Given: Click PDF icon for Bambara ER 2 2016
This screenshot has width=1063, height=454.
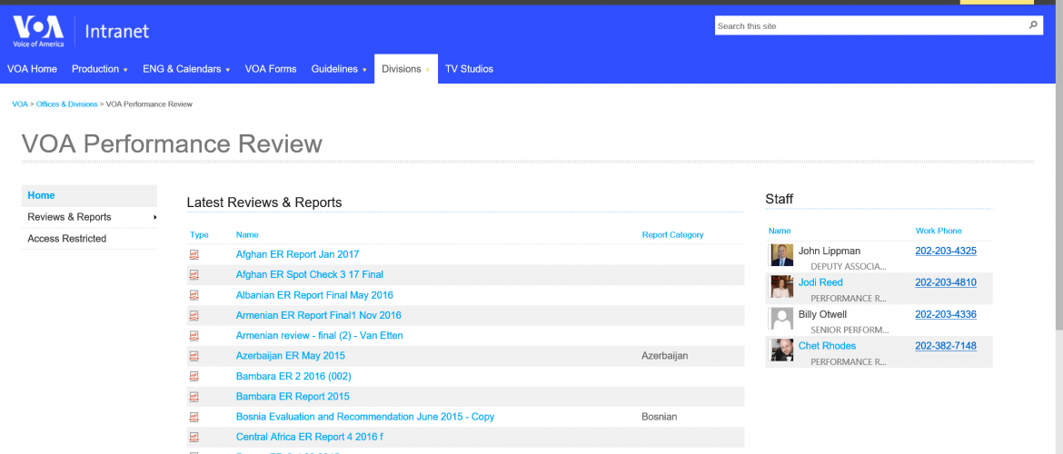Looking at the screenshot, I should coord(194,376).
